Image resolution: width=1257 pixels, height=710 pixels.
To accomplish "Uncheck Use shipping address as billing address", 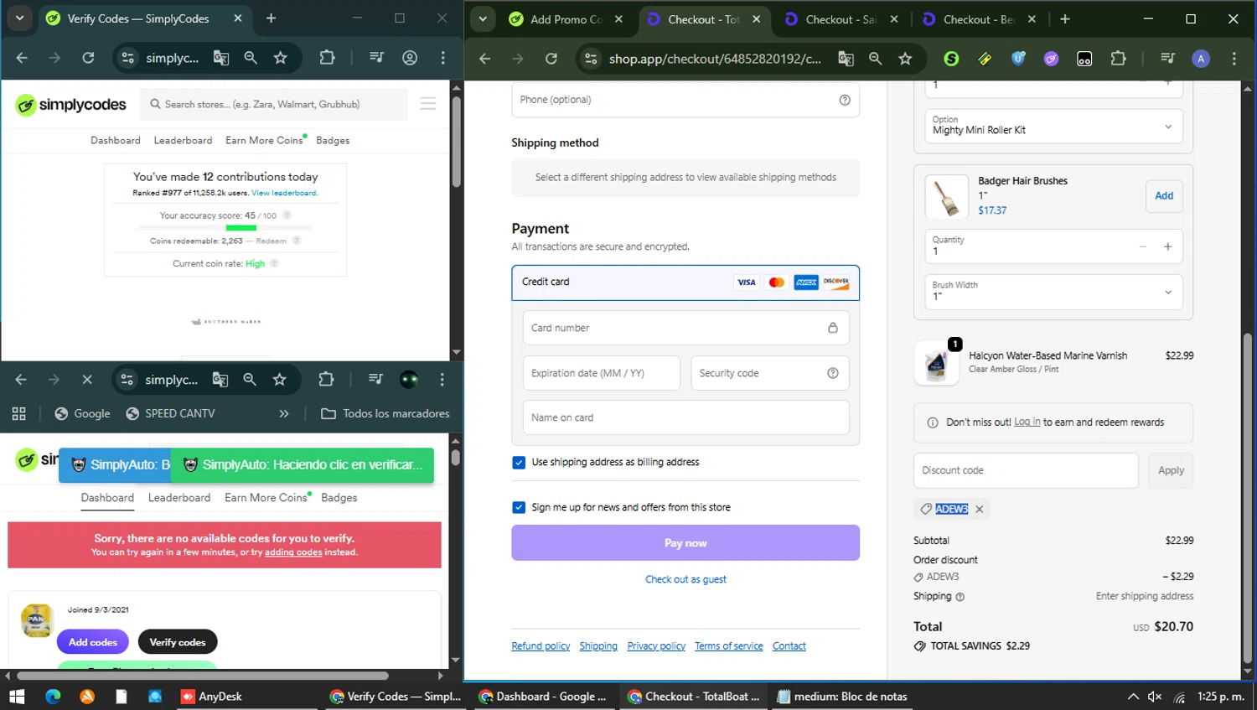I will click(519, 463).
